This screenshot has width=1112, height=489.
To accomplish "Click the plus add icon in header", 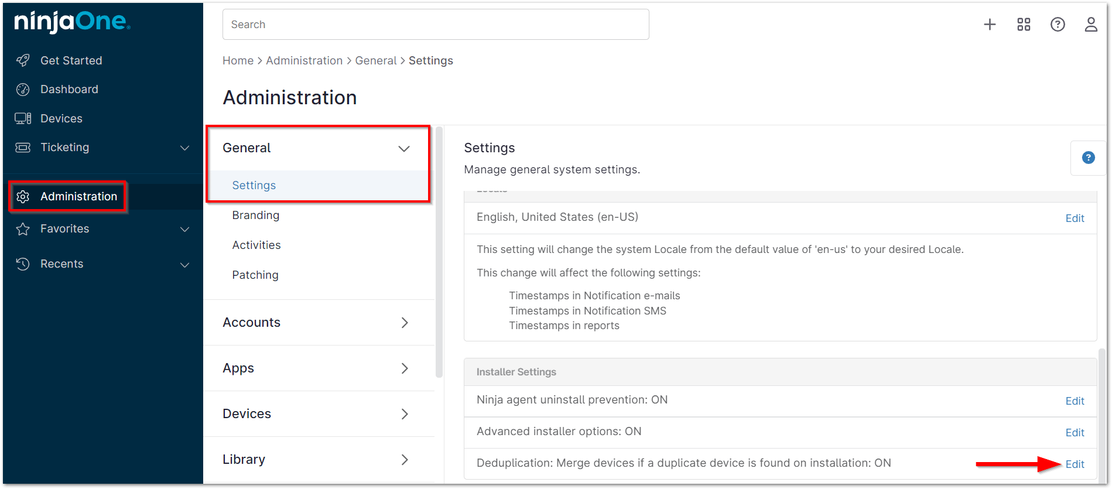I will coord(990,25).
